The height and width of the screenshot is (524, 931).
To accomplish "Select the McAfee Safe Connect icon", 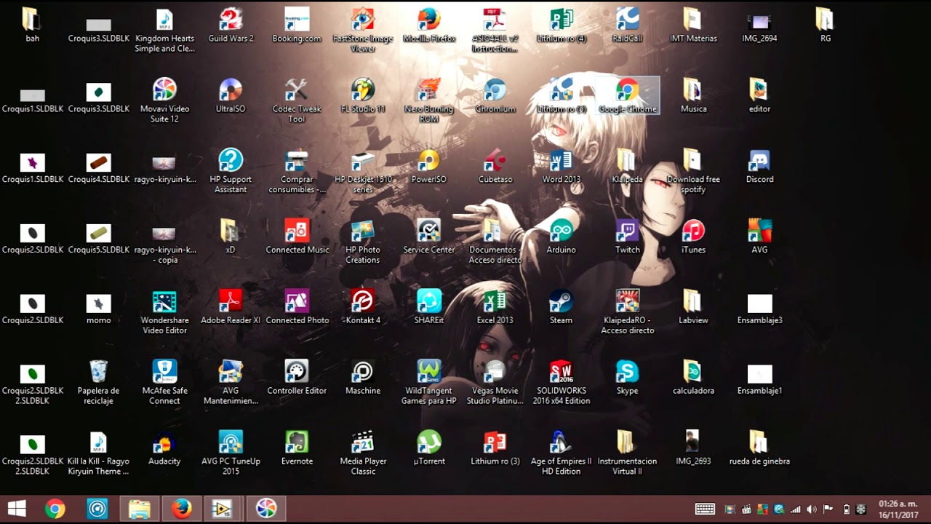I will [x=164, y=383].
